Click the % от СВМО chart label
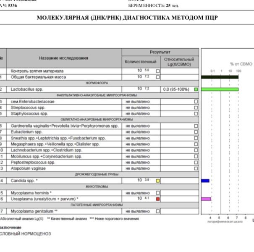 241,64
